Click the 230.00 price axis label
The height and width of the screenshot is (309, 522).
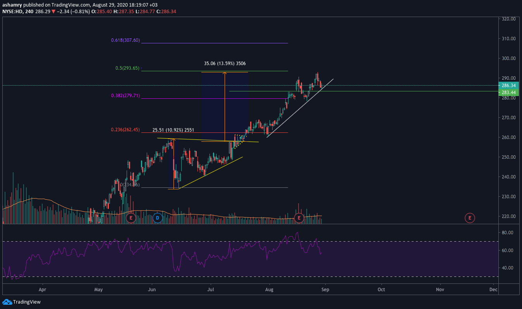[x=508, y=197]
